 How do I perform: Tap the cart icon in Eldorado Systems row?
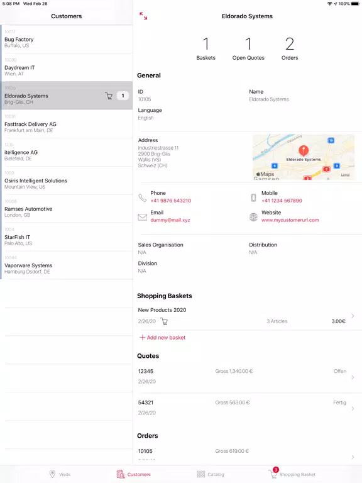(109, 96)
